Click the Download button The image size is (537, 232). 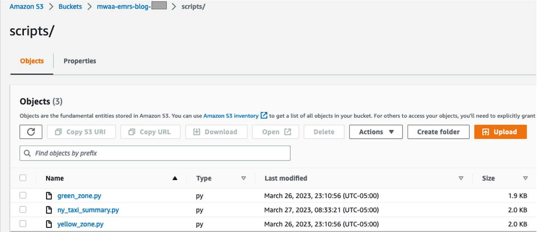pyautogui.click(x=216, y=132)
